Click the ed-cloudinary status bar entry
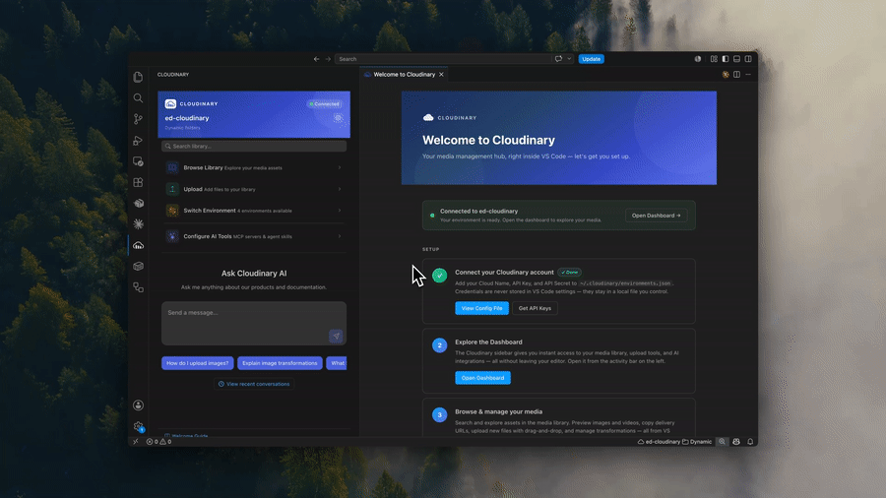886x498 pixels. click(659, 442)
